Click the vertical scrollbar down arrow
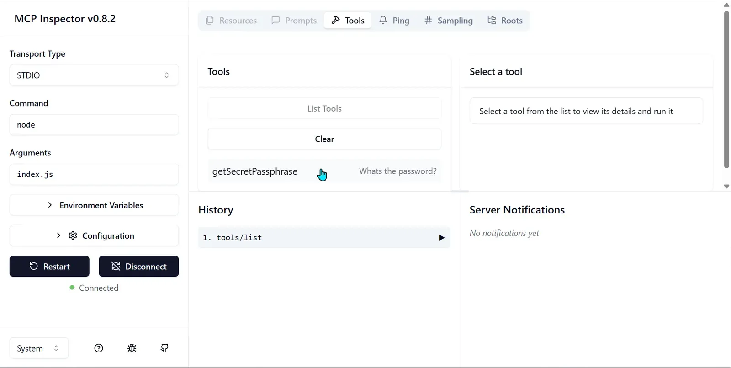Image resolution: width=731 pixels, height=368 pixels. click(726, 186)
